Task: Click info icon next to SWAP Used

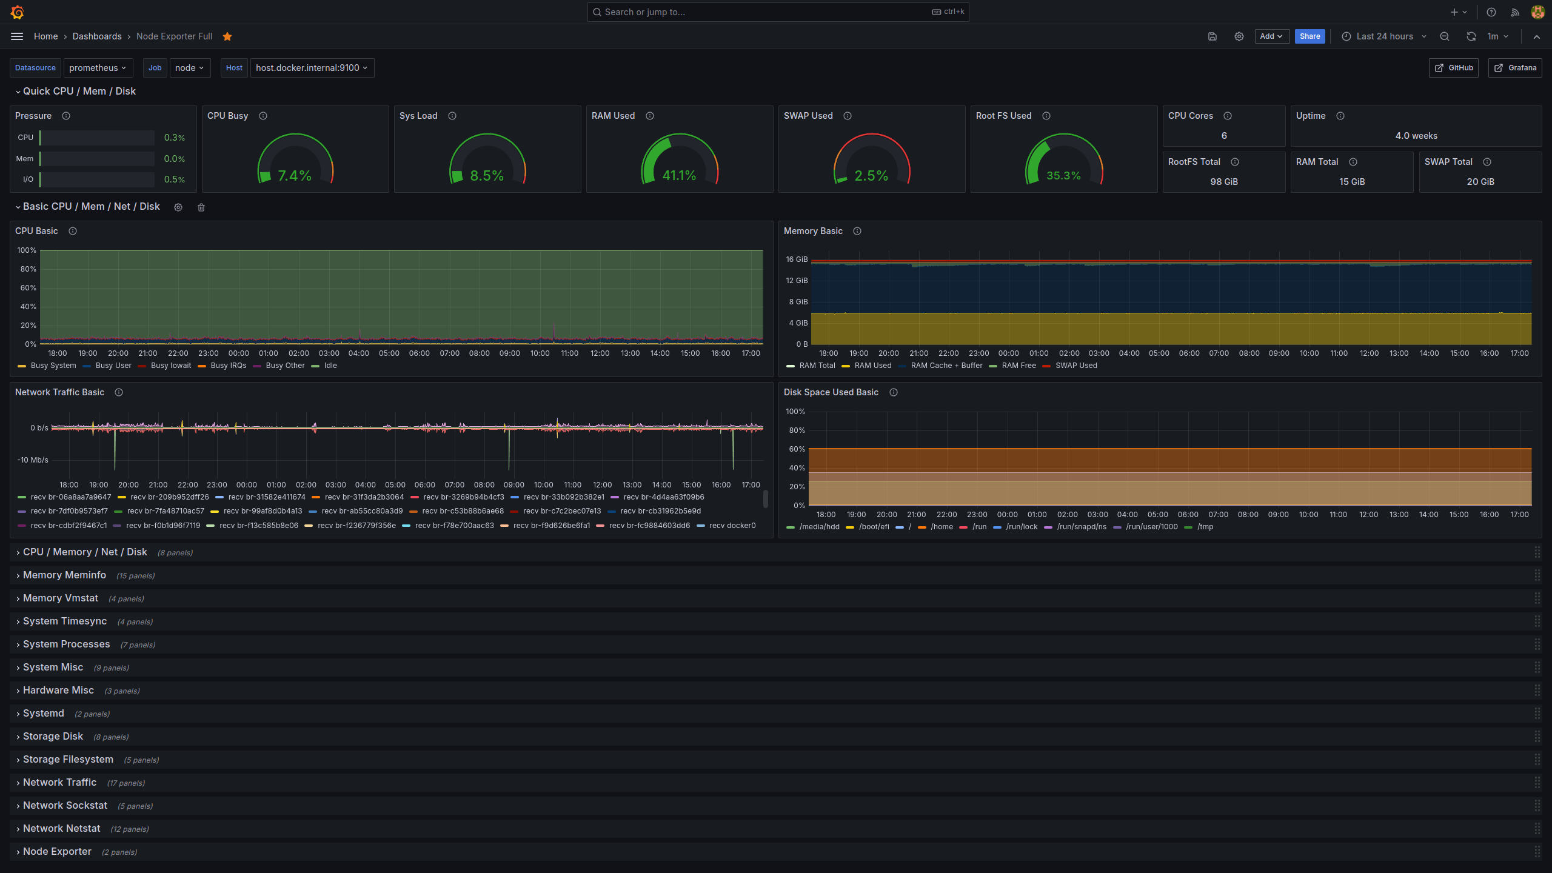Action: point(848,116)
